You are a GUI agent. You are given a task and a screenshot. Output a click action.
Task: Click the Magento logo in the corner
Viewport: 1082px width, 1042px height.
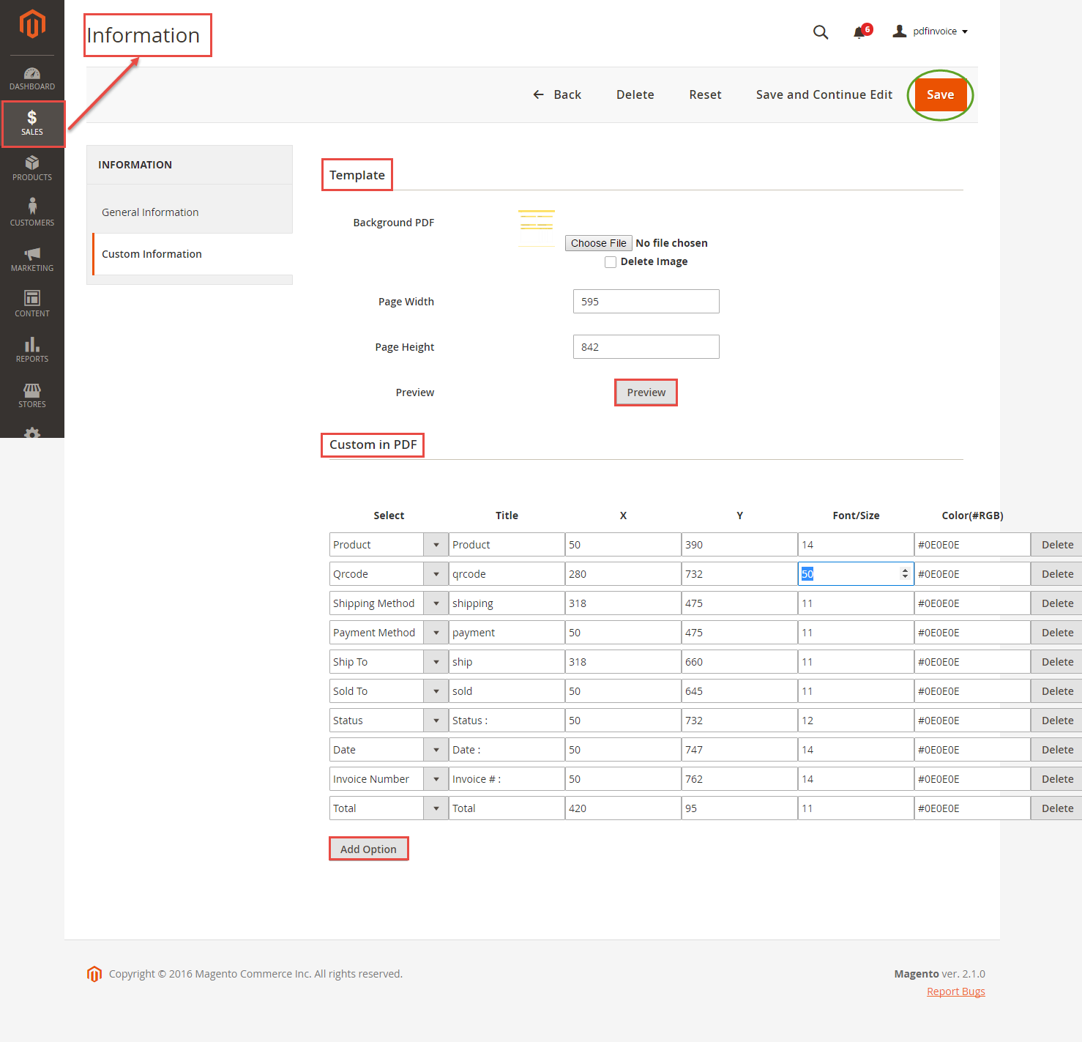(x=31, y=23)
